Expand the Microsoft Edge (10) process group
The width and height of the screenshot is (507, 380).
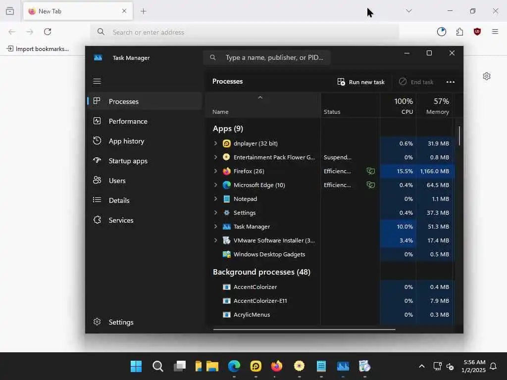pos(216,185)
